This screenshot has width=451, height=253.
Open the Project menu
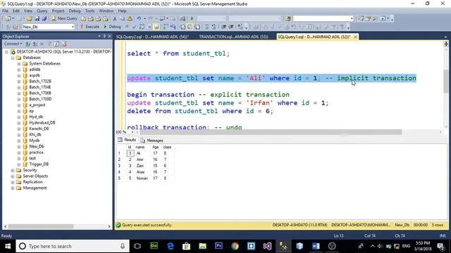[x=58, y=11]
